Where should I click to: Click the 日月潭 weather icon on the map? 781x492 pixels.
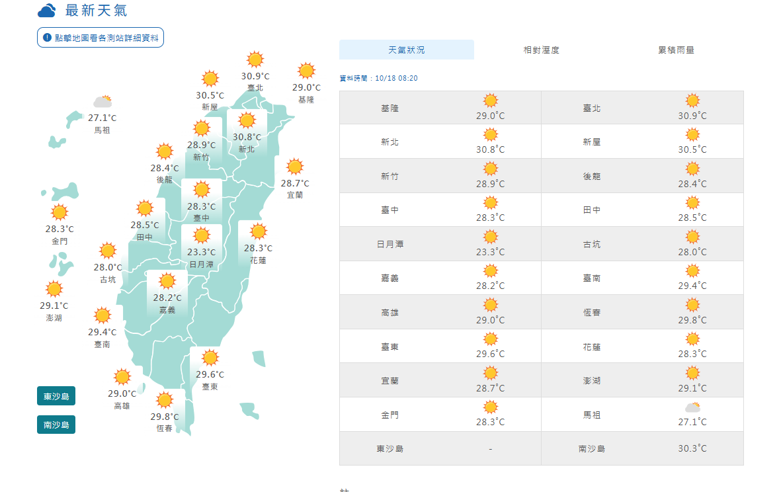[201, 235]
